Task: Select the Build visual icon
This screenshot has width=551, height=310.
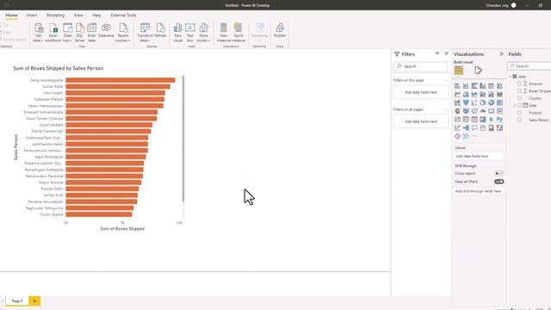Action: click(459, 71)
